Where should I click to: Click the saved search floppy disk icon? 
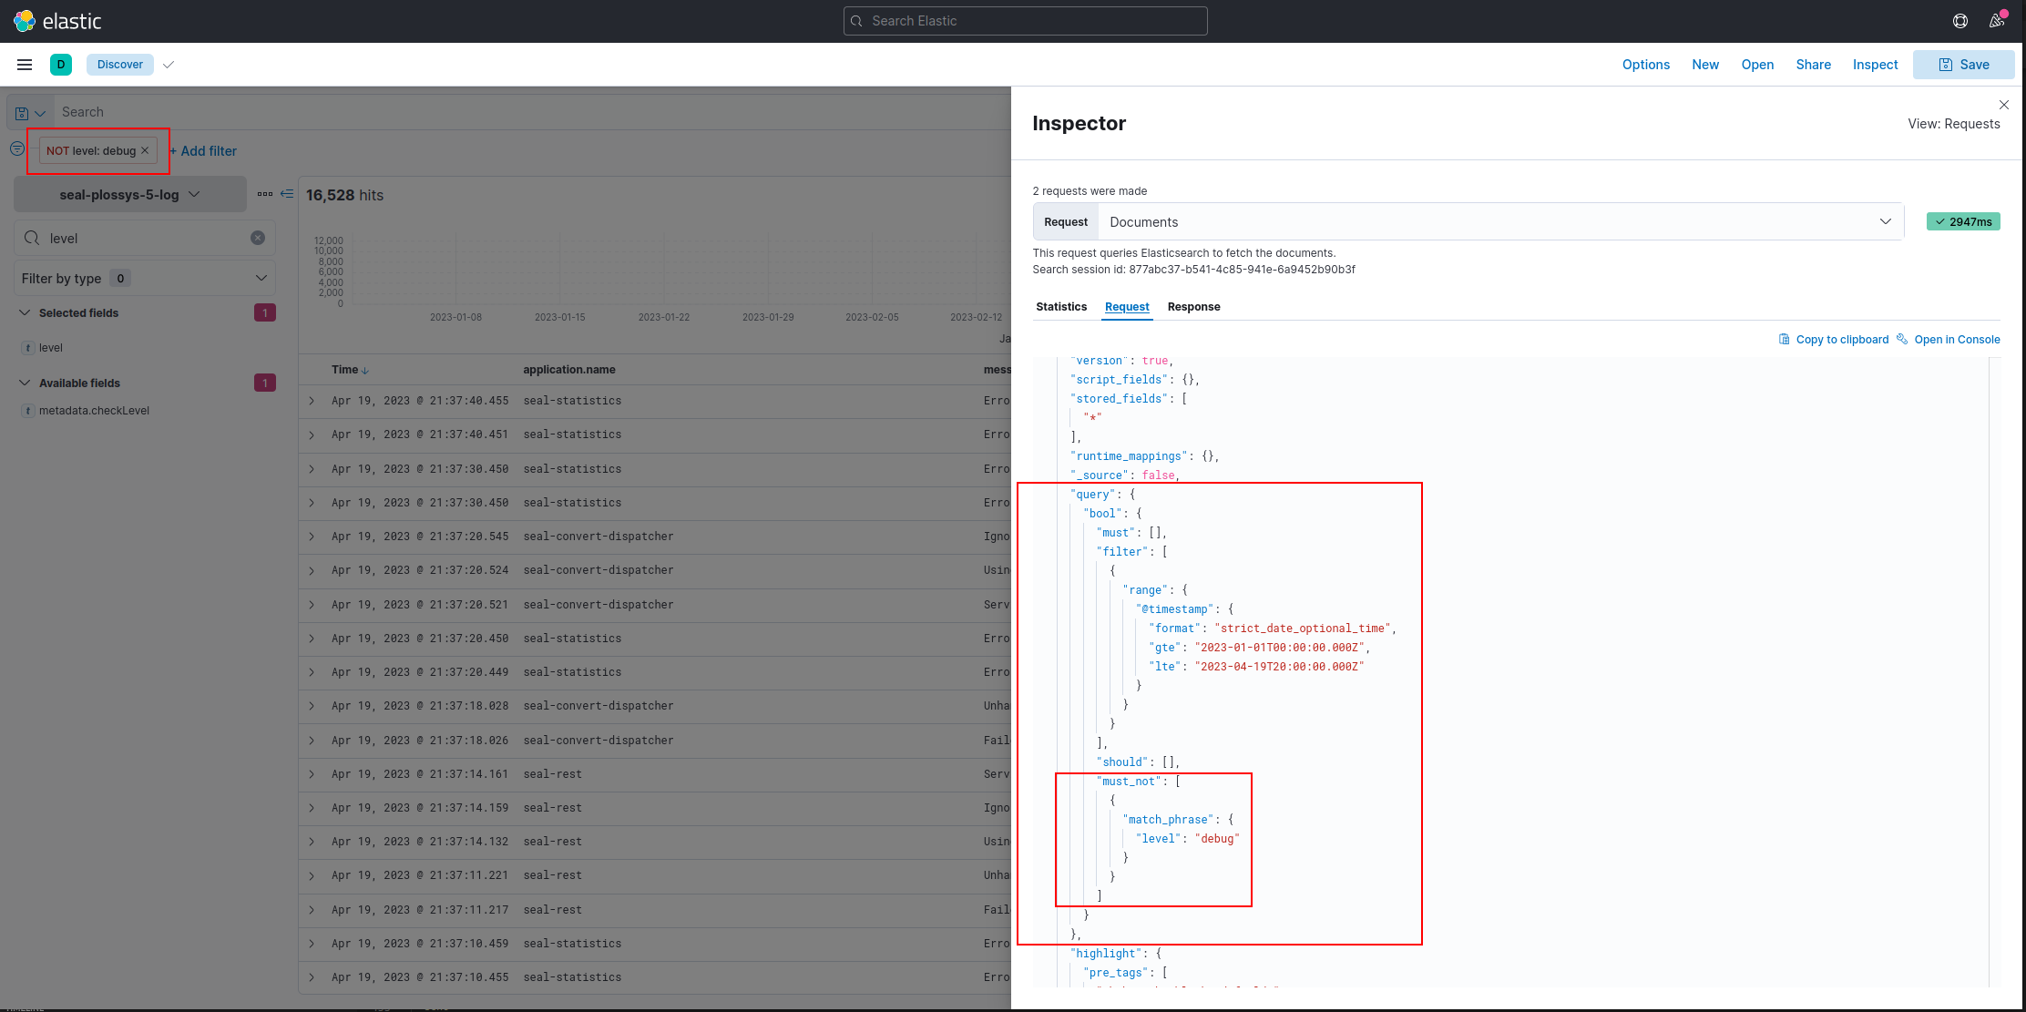pos(22,111)
